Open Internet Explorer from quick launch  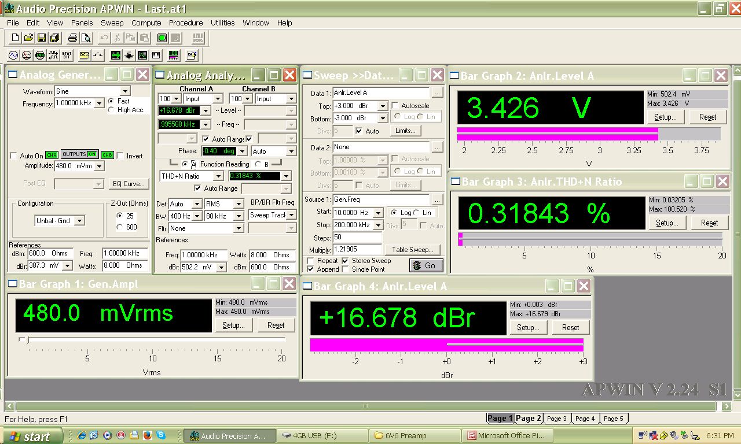pyautogui.click(x=81, y=435)
